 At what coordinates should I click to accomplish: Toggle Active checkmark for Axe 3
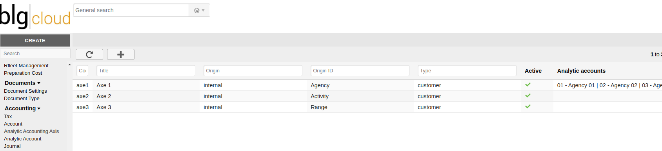tap(528, 106)
